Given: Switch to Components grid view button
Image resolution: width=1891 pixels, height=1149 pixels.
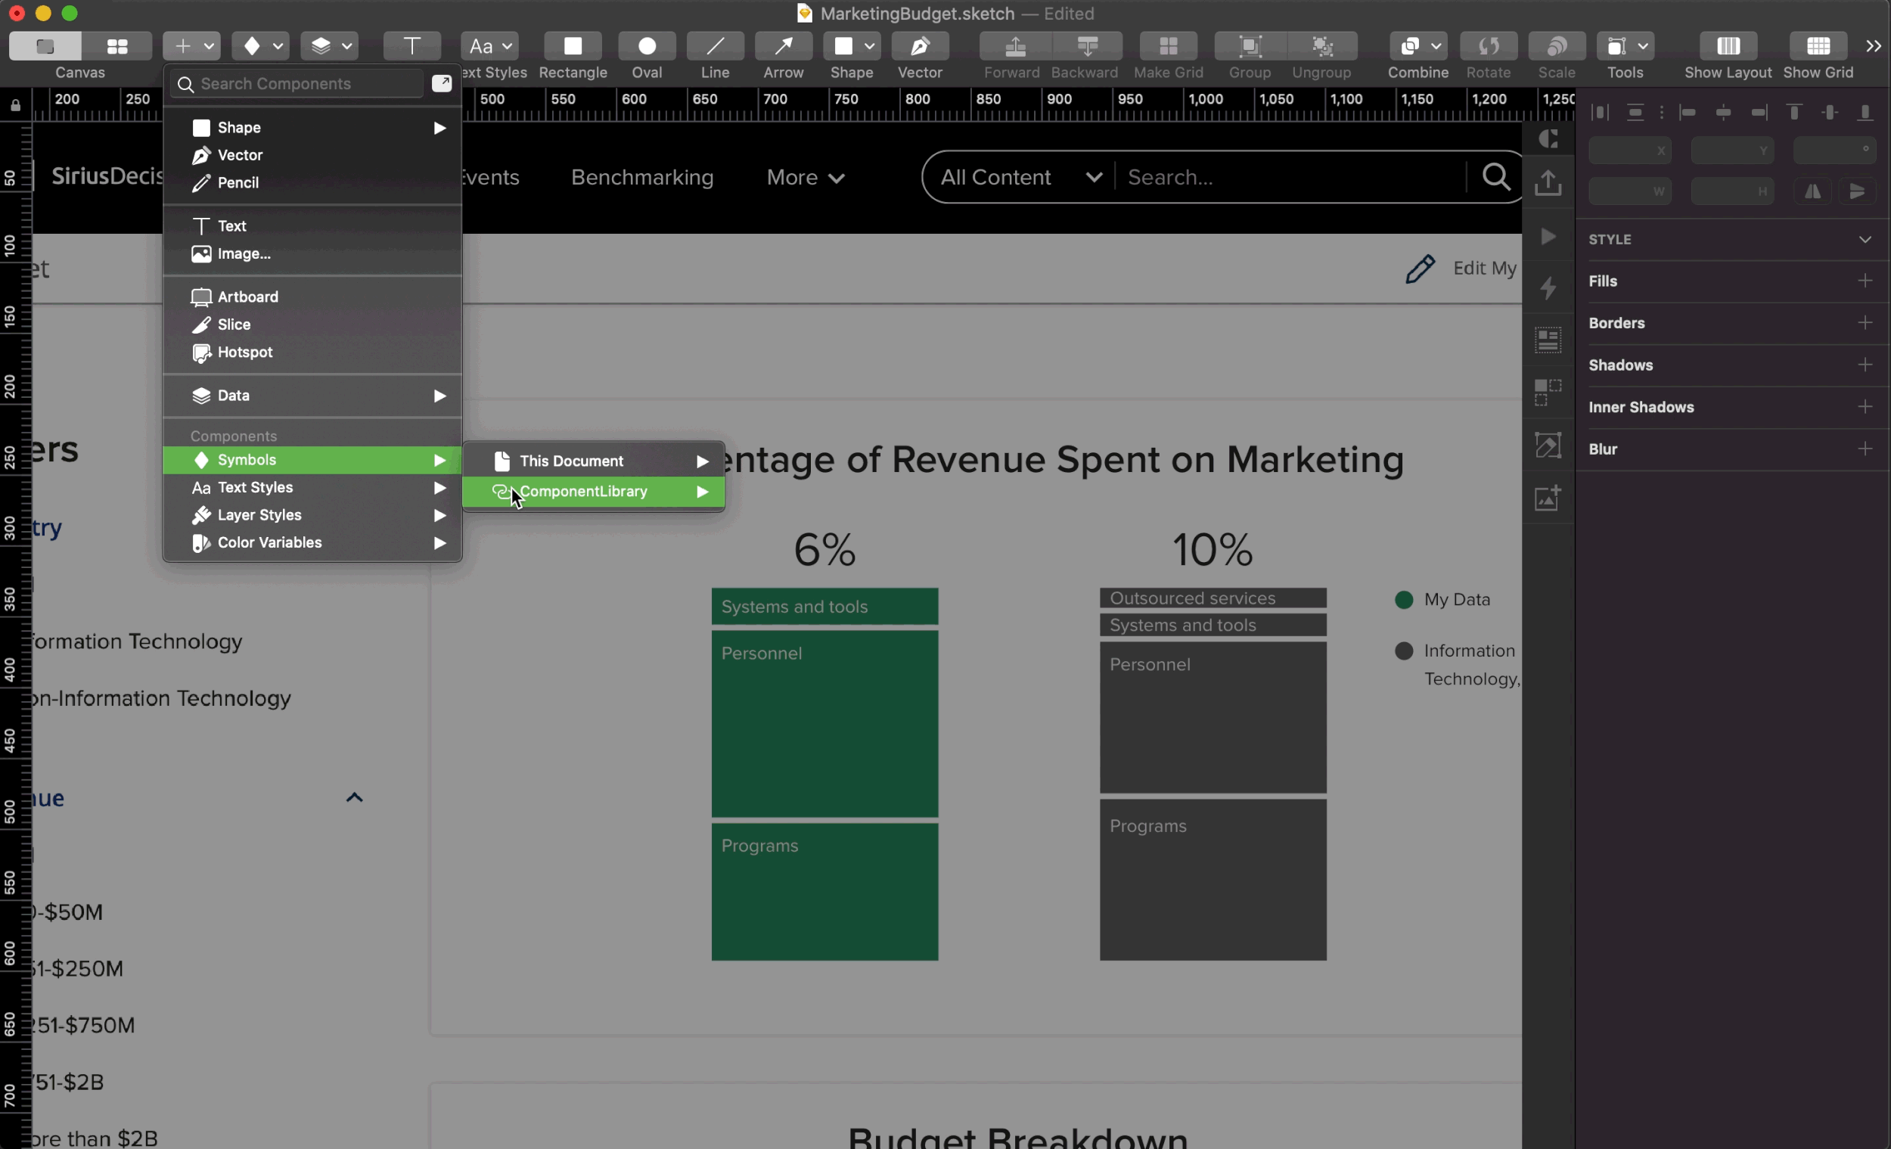Looking at the screenshot, I should [x=116, y=46].
